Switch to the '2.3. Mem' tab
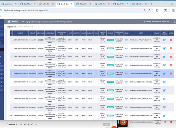 [x=27, y=4]
